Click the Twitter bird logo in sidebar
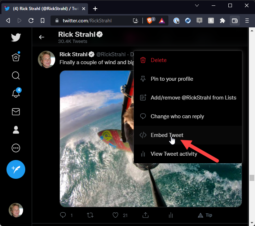 [16, 37]
